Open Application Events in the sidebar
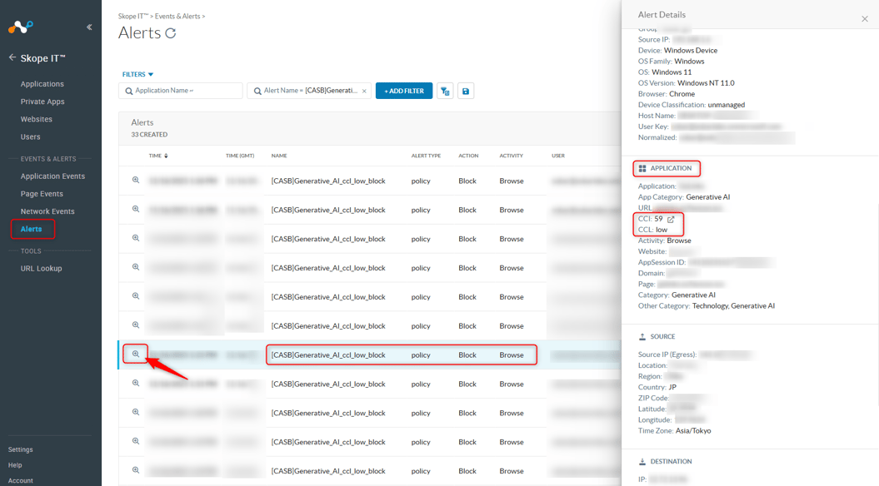 pos(52,176)
